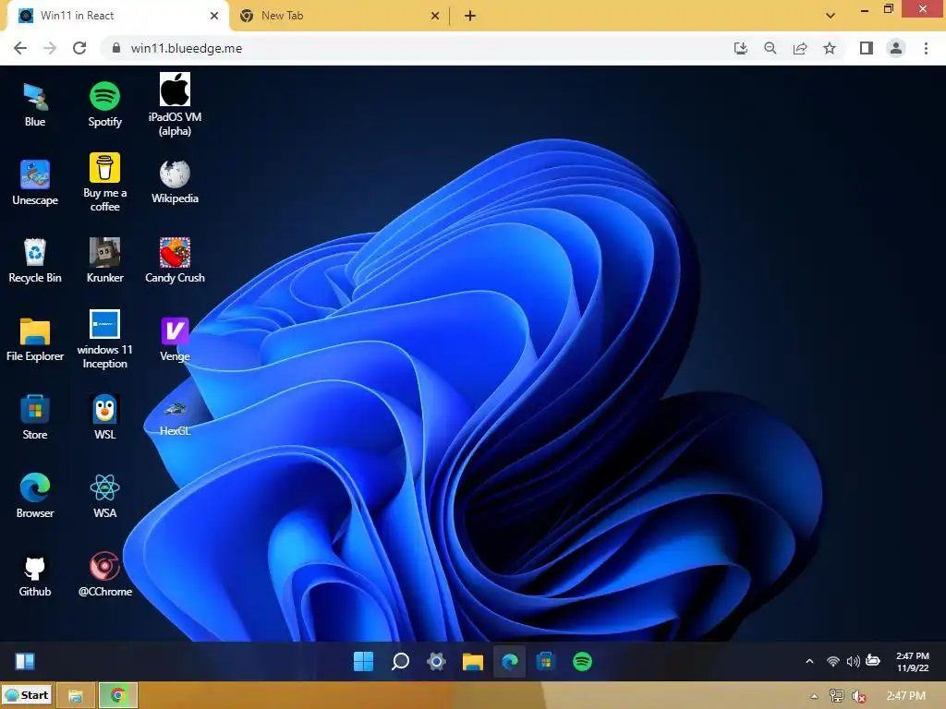Open widgets panel icon in Win11 taskbar
This screenshot has width=946, height=709.
(x=25, y=661)
